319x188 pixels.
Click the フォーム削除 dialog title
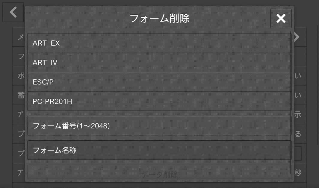click(x=159, y=19)
